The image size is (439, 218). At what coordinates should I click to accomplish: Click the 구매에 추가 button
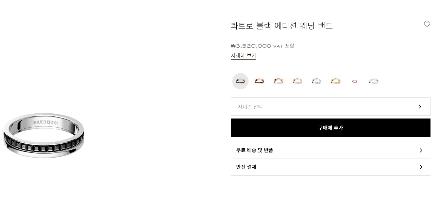click(x=331, y=128)
